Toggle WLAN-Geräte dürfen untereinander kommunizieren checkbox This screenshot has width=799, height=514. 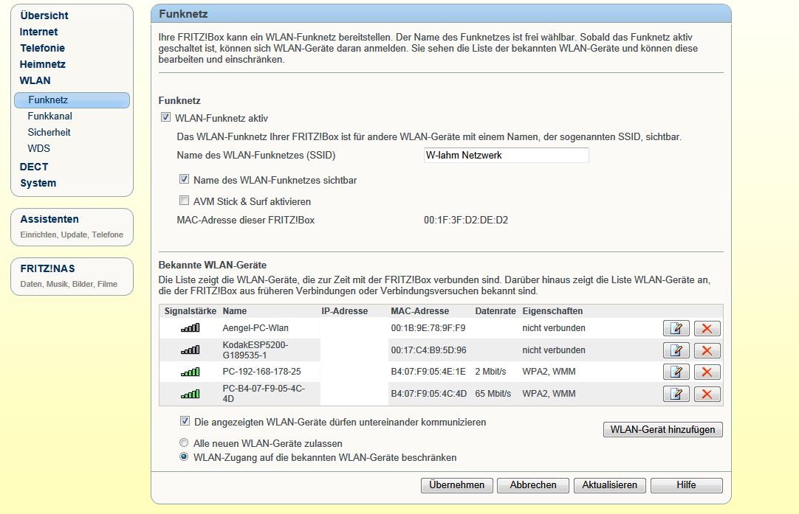click(185, 421)
